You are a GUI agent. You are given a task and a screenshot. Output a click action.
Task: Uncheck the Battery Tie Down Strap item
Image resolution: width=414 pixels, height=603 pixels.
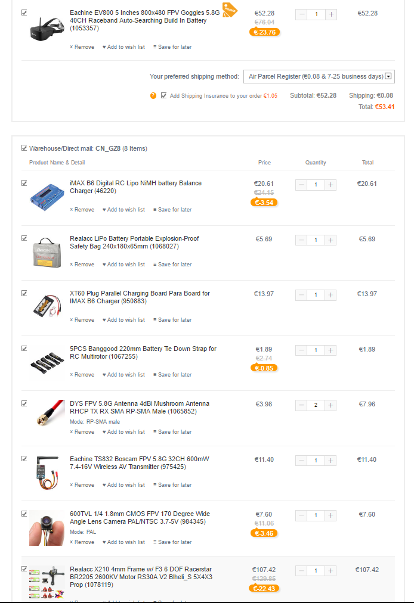point(24,349)
